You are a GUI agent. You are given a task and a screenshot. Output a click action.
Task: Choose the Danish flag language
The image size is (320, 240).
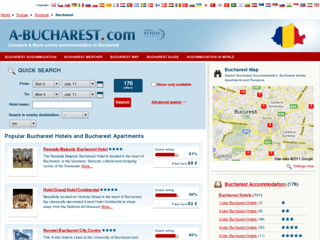[x=165, y=5]
